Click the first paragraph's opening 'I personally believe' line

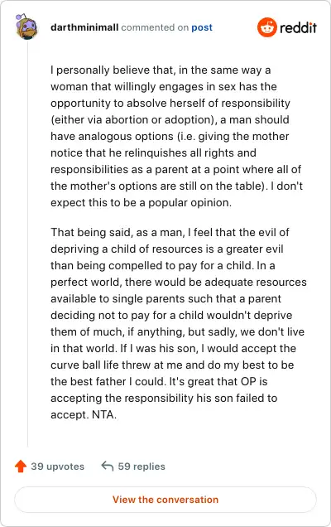(161, 70)
